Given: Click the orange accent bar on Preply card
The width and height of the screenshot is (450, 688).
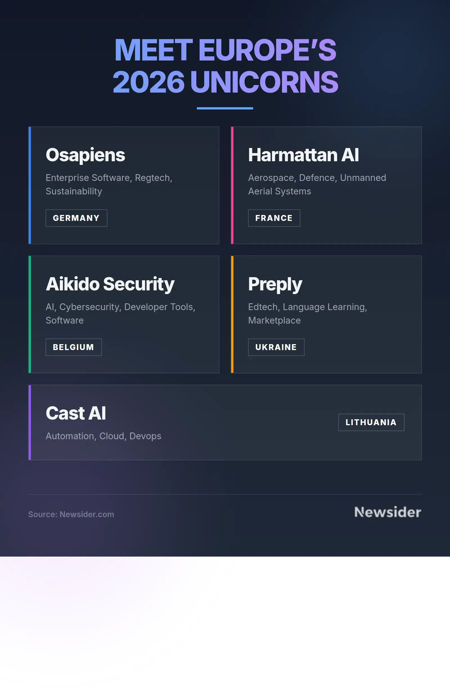Looking at the screenshot, I should [232, 315].
